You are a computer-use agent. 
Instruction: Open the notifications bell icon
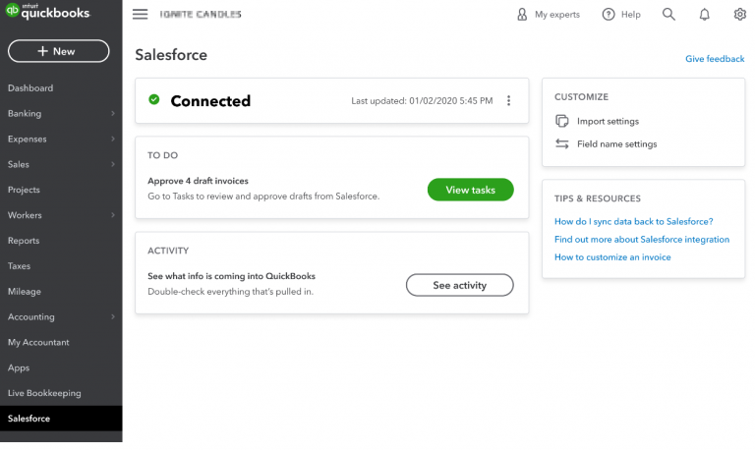[x=704, y=15]
